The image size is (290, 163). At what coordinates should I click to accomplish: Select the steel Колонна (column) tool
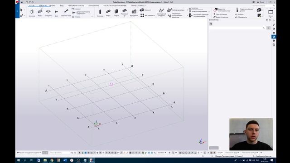(x=32, y=13)
